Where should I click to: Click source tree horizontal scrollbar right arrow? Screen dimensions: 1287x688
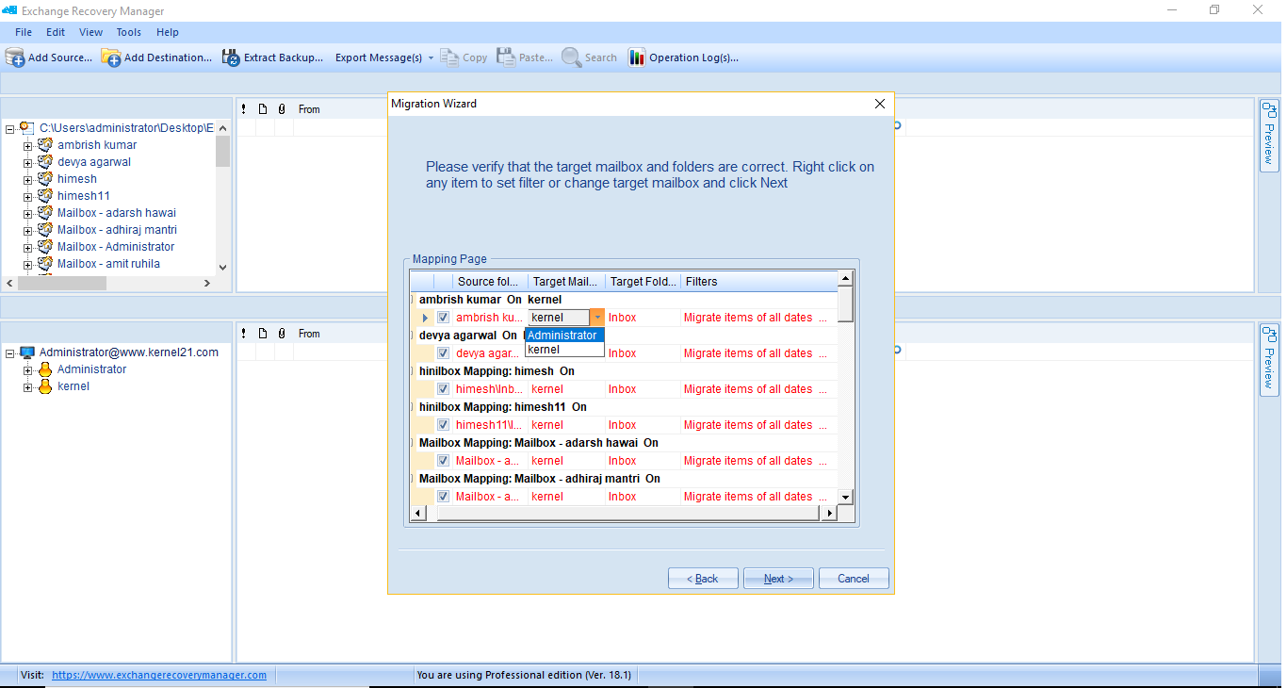(208, 283)
